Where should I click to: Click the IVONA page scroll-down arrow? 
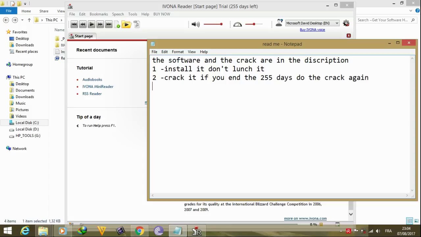[351, 214]
